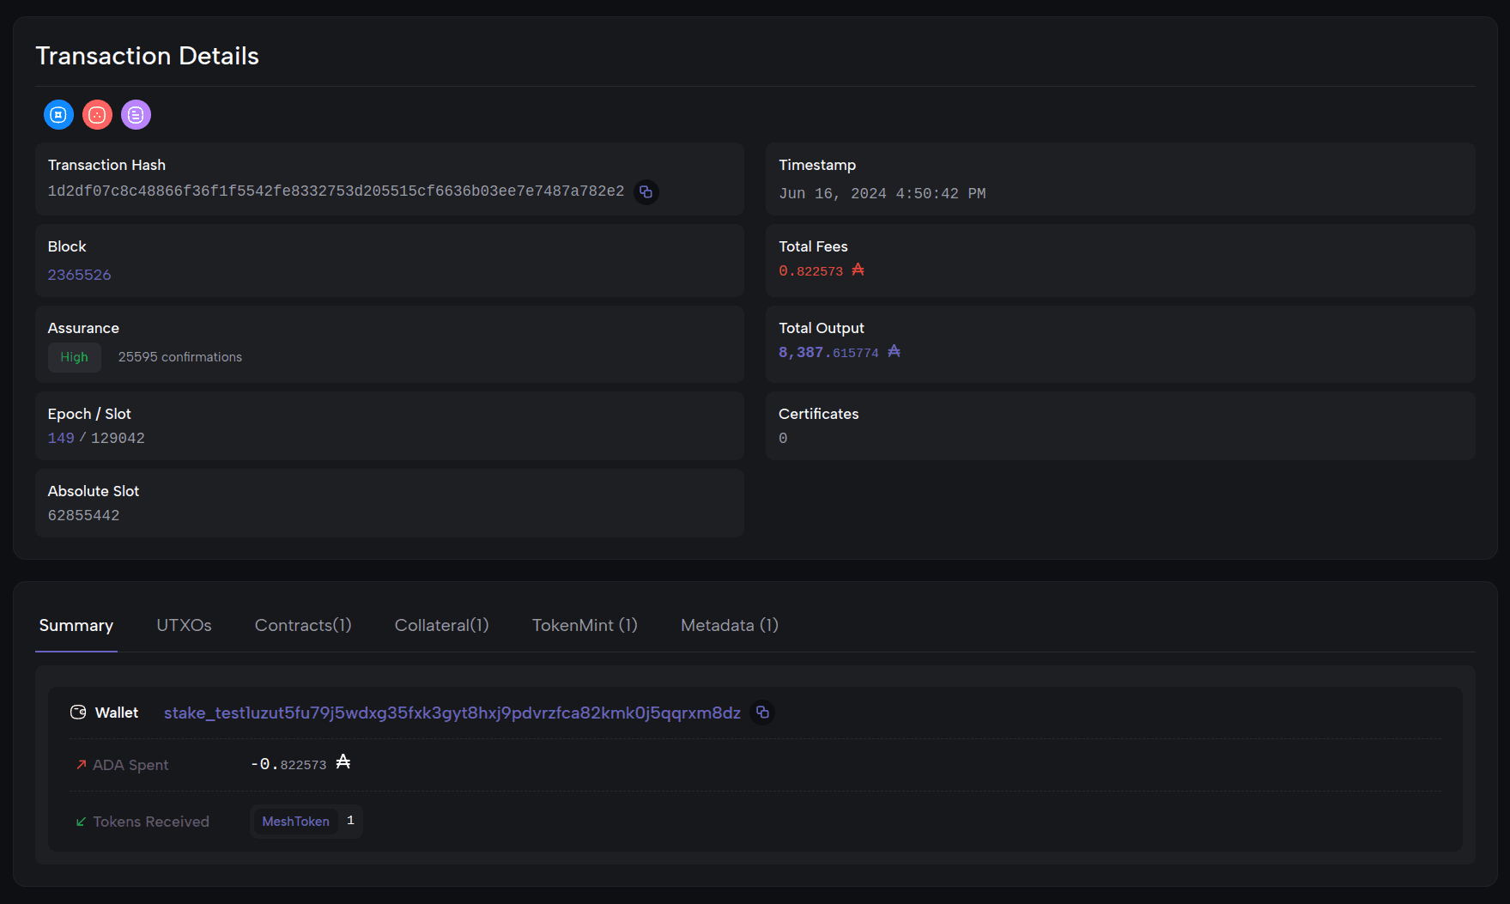Open the Contracts(1) tab
The image size is (1510, 904).
(x=302, y=625)
